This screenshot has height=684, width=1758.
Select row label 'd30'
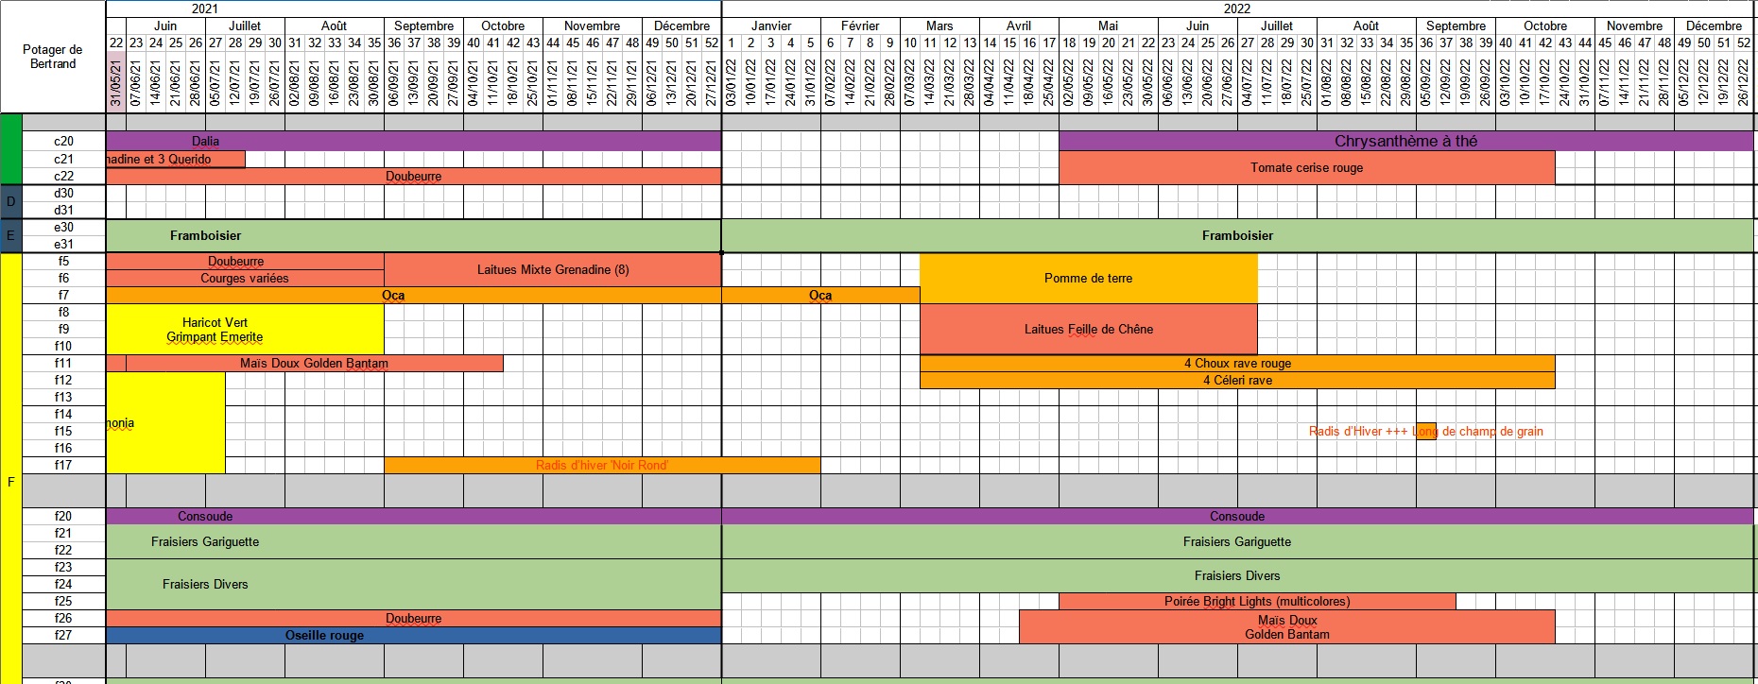(63, 194)
